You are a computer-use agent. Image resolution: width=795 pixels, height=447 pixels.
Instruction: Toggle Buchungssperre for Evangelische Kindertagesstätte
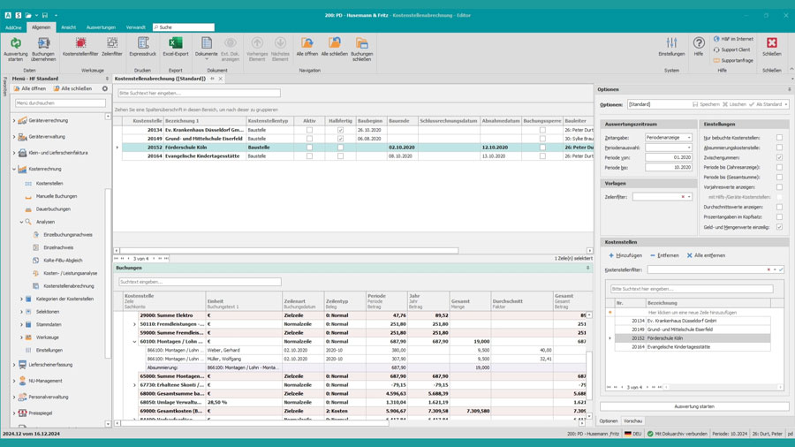tap(542, 156)
